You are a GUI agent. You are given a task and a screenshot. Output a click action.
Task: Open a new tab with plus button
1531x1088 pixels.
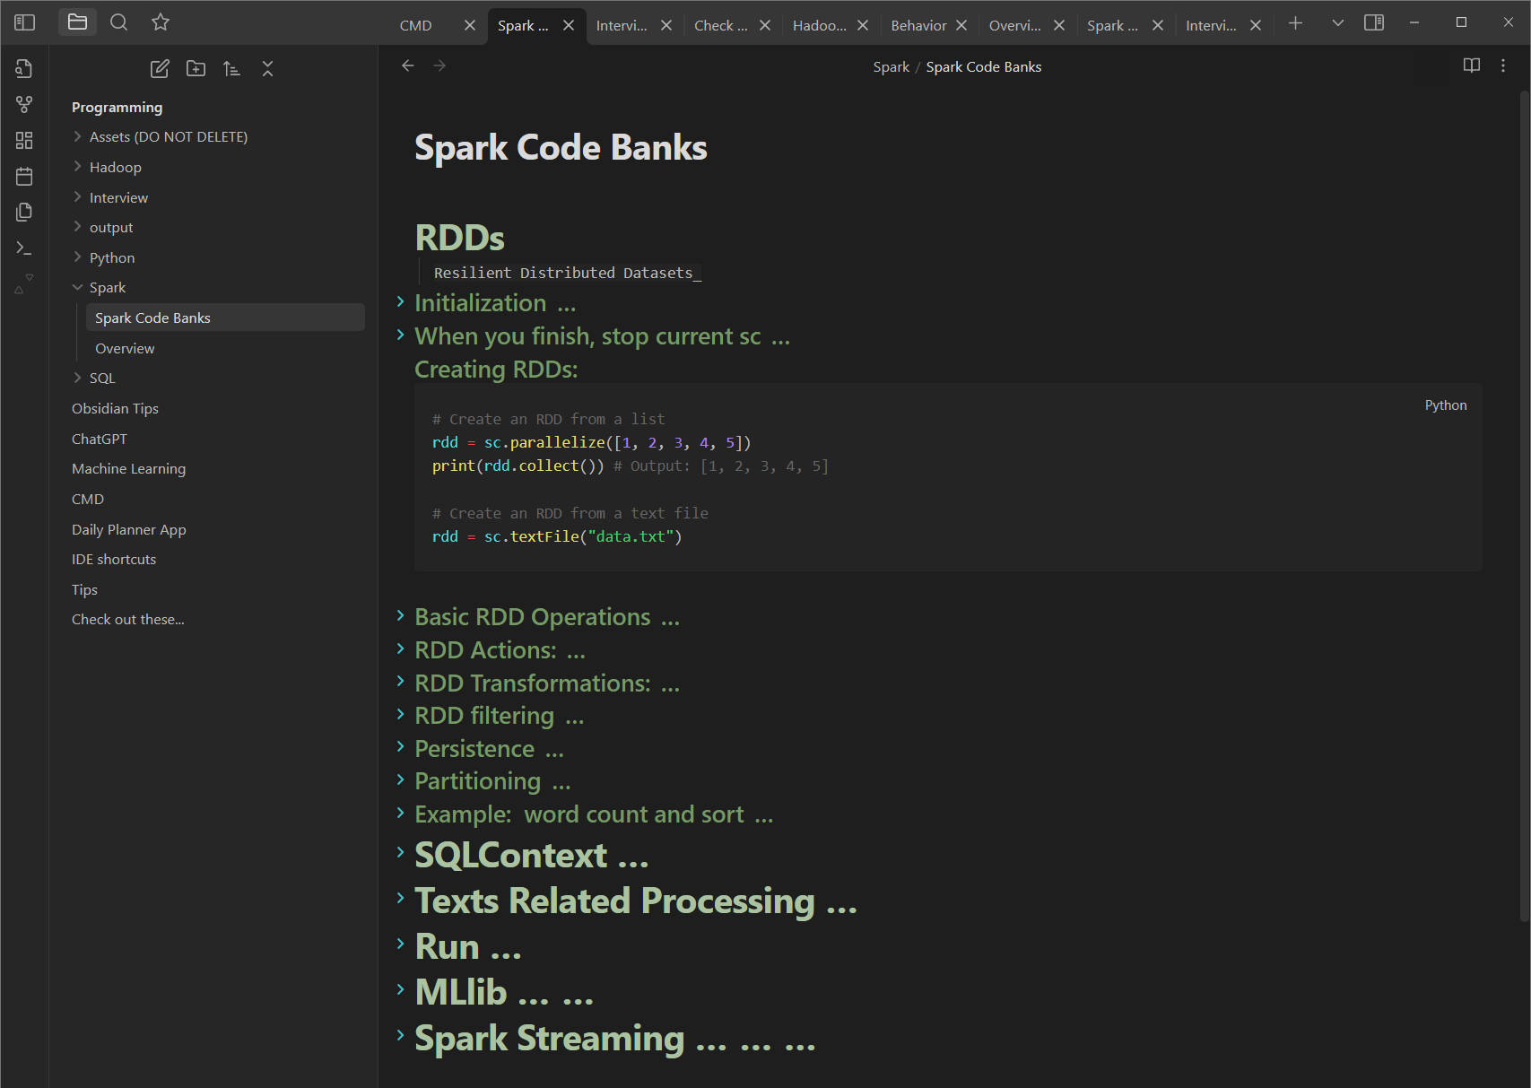click(x=1295, y=23)
